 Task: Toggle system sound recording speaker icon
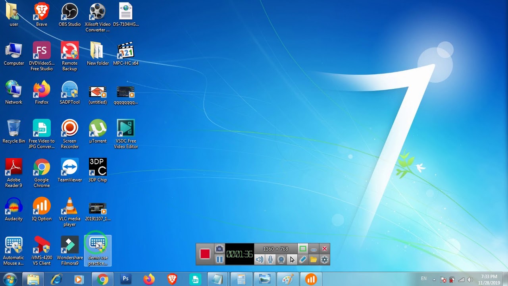click(260, 260)
